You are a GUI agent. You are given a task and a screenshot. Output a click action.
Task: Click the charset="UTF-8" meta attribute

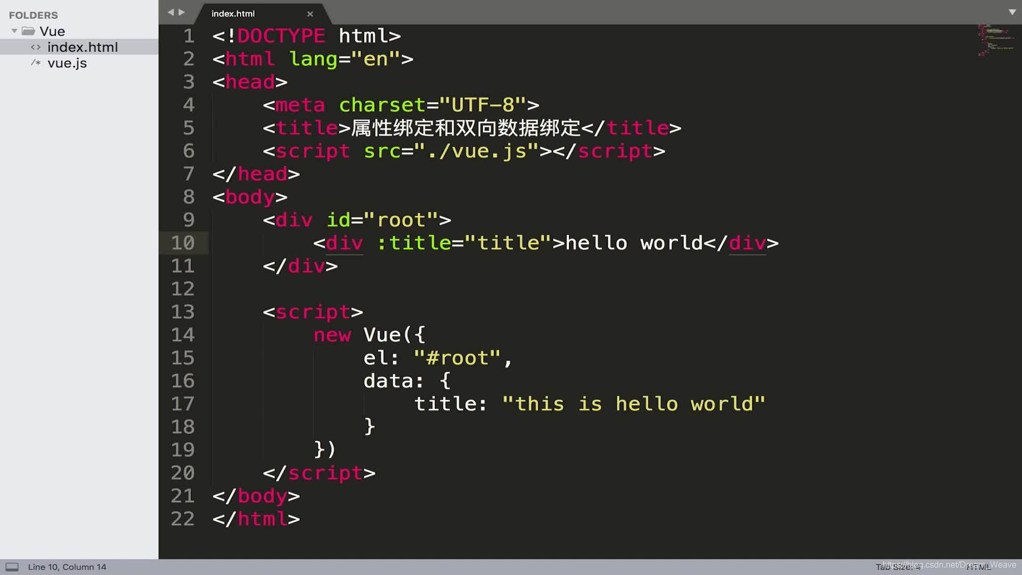point(433,105)
